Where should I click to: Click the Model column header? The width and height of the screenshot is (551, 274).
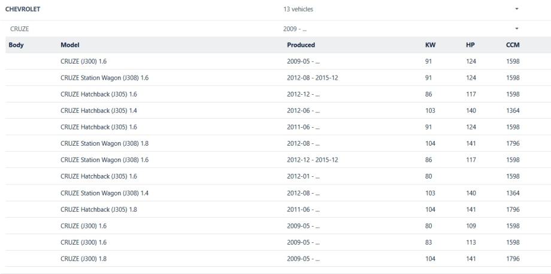pyautogui.click(x=70, y=45)
